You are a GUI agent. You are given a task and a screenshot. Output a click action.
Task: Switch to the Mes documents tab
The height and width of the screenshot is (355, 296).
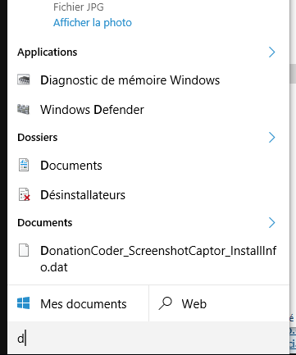point(78,303)
